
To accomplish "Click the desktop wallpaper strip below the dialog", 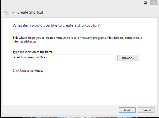I will 79,117.
